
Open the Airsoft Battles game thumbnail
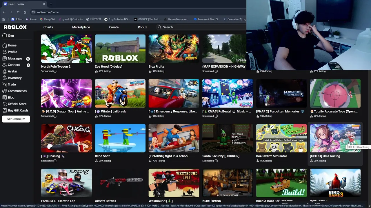coord(120,183)
